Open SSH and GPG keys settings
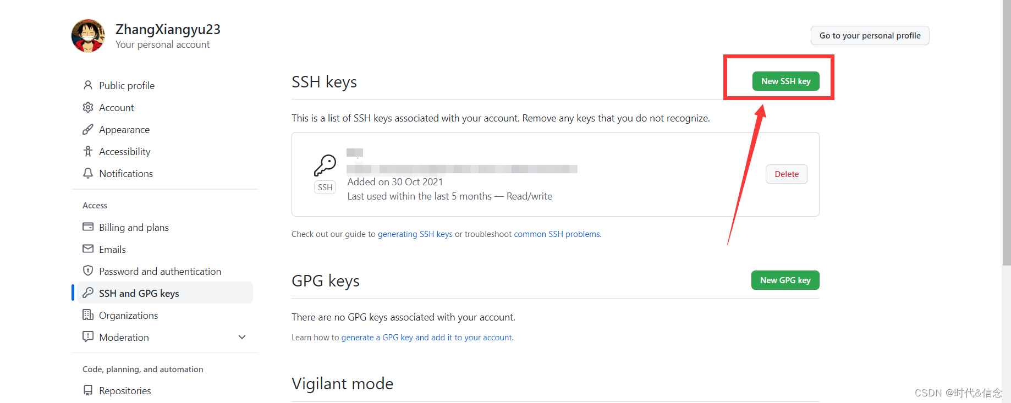1011x403 pixels. pyautogui.click(x=139, y=293)
